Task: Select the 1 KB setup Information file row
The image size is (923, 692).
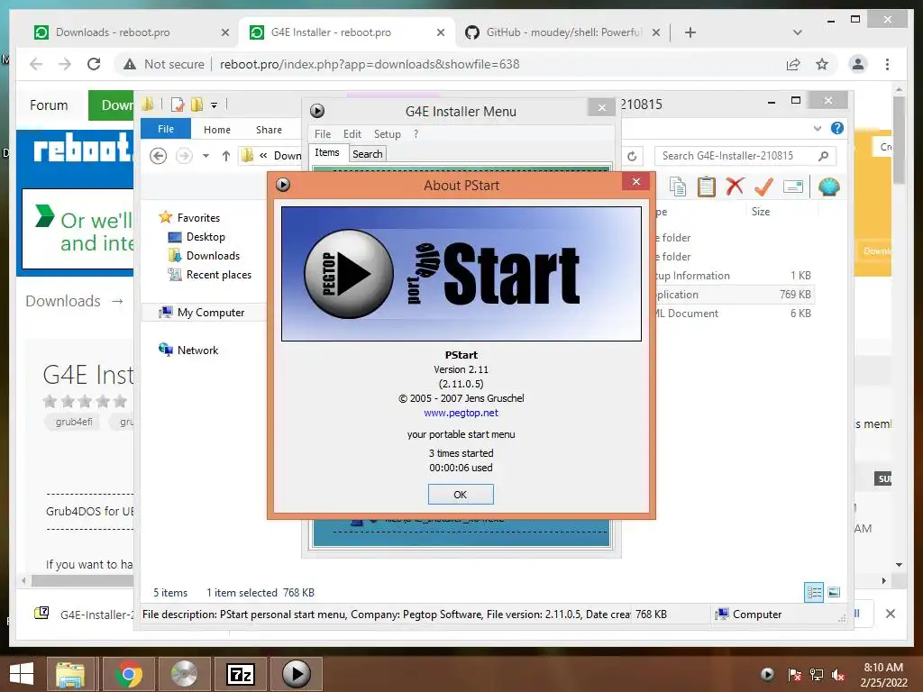Action: point(734,276)
